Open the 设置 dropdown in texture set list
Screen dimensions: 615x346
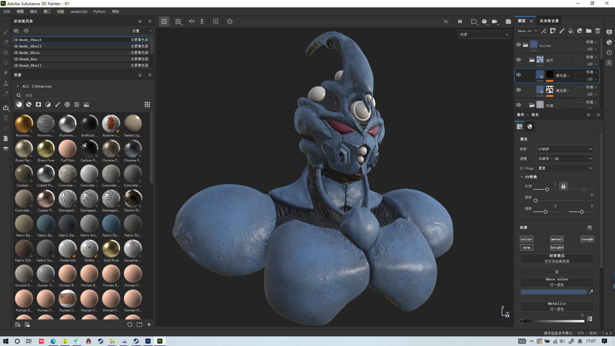point(142,31)
